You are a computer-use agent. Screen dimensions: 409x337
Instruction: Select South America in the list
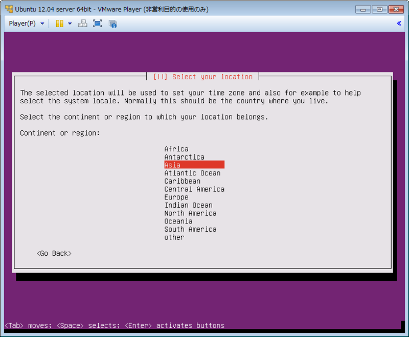coord(190,229)
